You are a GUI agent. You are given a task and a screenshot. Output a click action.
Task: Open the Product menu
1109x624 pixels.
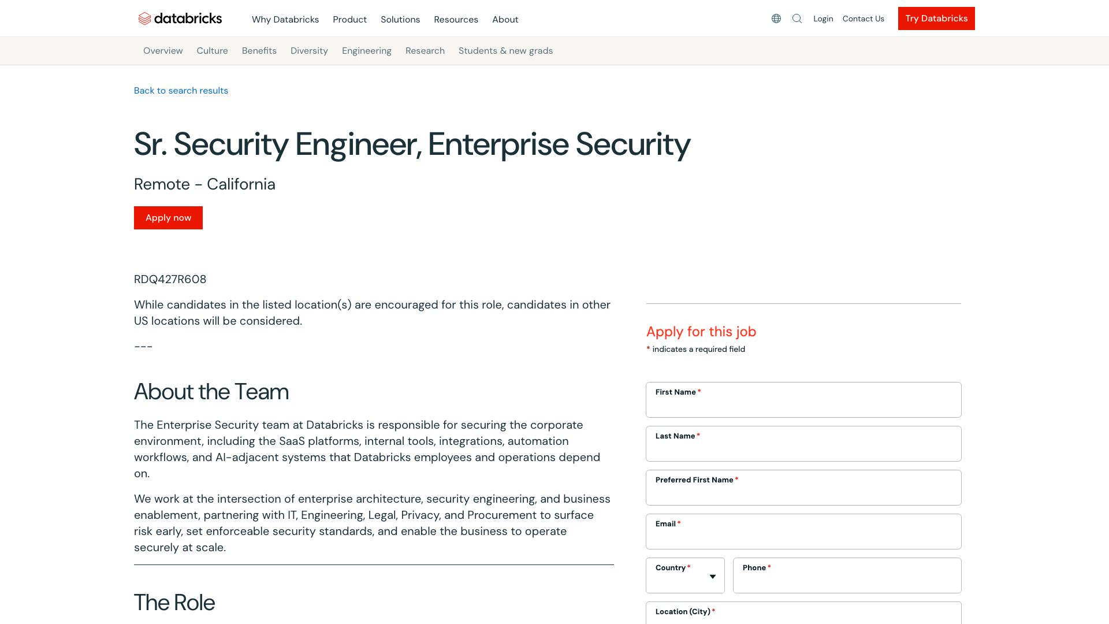point(349,20)
